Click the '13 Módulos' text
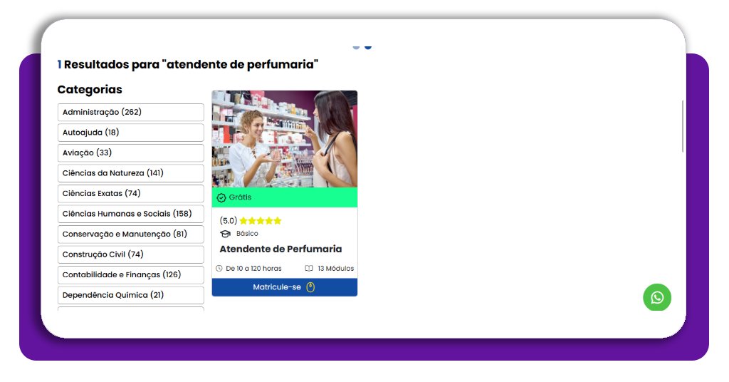729x382 pixels. pos(336,269)
